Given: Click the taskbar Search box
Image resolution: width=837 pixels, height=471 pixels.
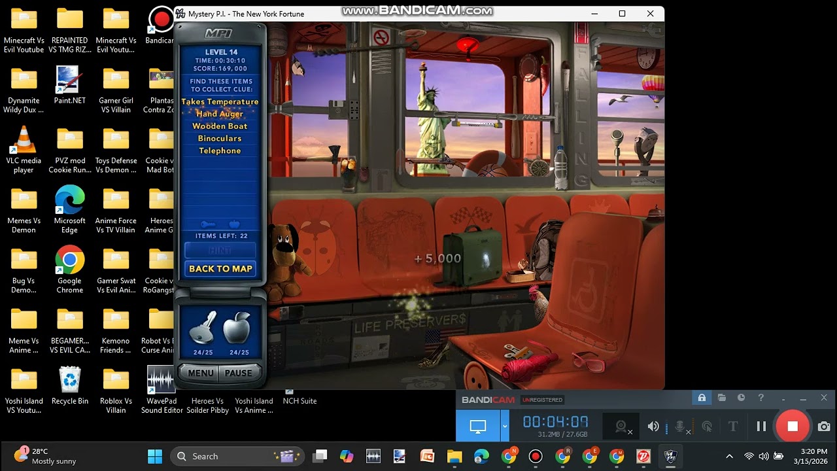Looking at the screenshot, I should (x=238, y=456).
